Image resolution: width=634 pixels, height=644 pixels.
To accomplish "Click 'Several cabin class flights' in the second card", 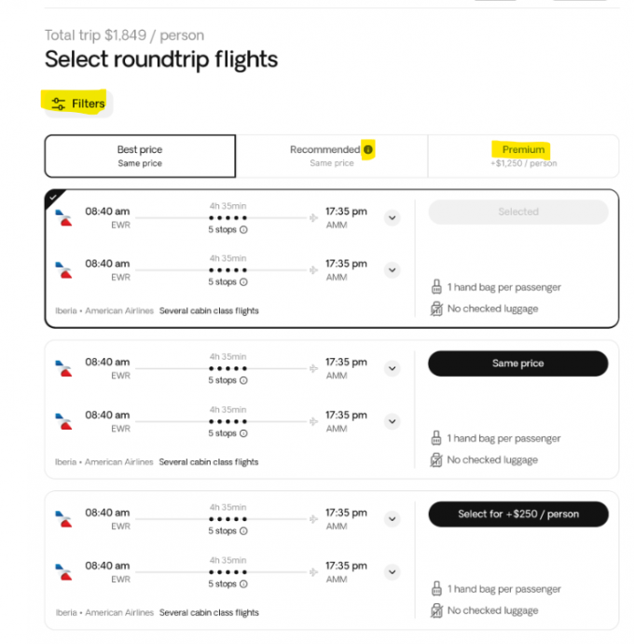I will coord(209,462).
